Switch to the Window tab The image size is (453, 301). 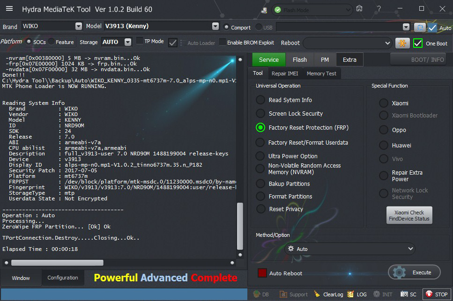point(21,278)
